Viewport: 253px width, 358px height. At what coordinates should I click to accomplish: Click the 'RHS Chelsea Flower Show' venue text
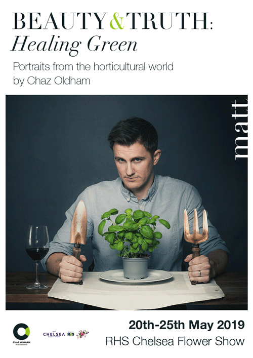(x=175, y=341)
